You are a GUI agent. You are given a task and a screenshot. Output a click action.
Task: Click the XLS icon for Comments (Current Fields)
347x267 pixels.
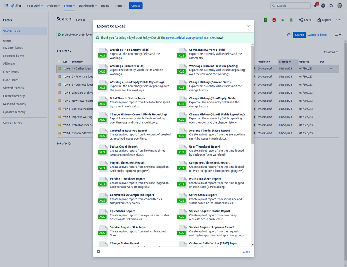coord(181,53)
